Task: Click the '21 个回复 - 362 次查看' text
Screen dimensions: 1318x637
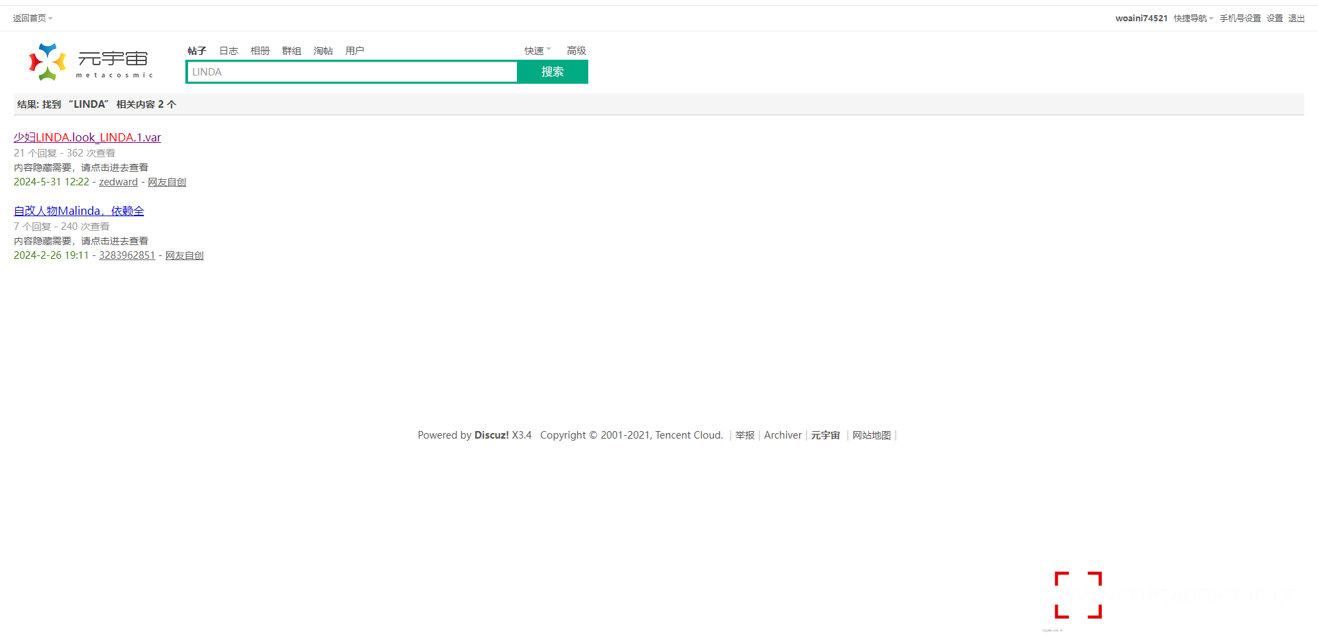Action: (x=65, y=153)
